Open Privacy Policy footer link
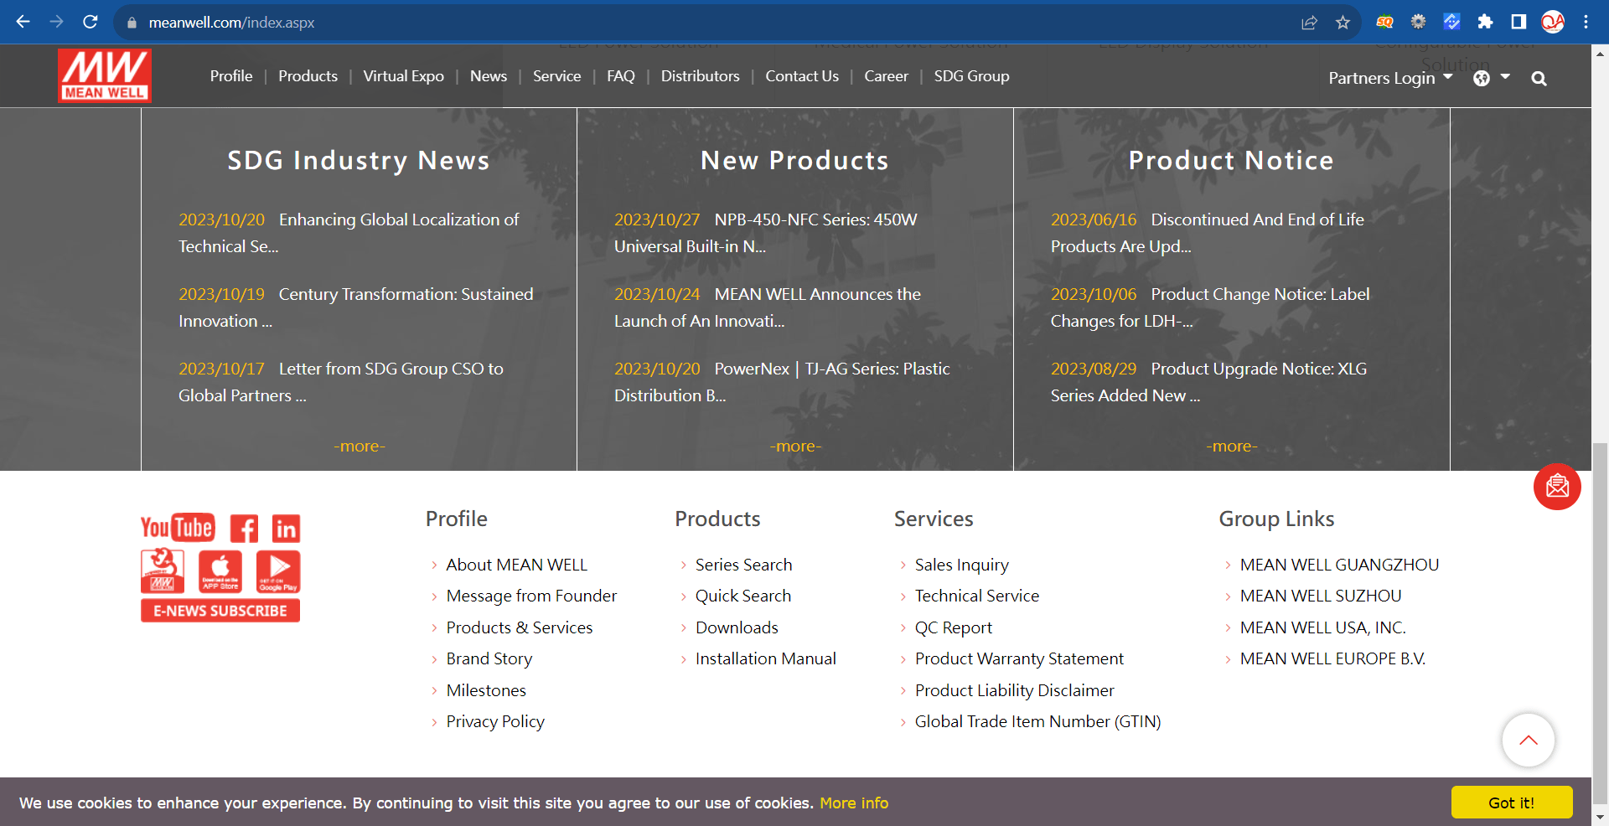This screenshot has width=1609, height=826. 495,721
